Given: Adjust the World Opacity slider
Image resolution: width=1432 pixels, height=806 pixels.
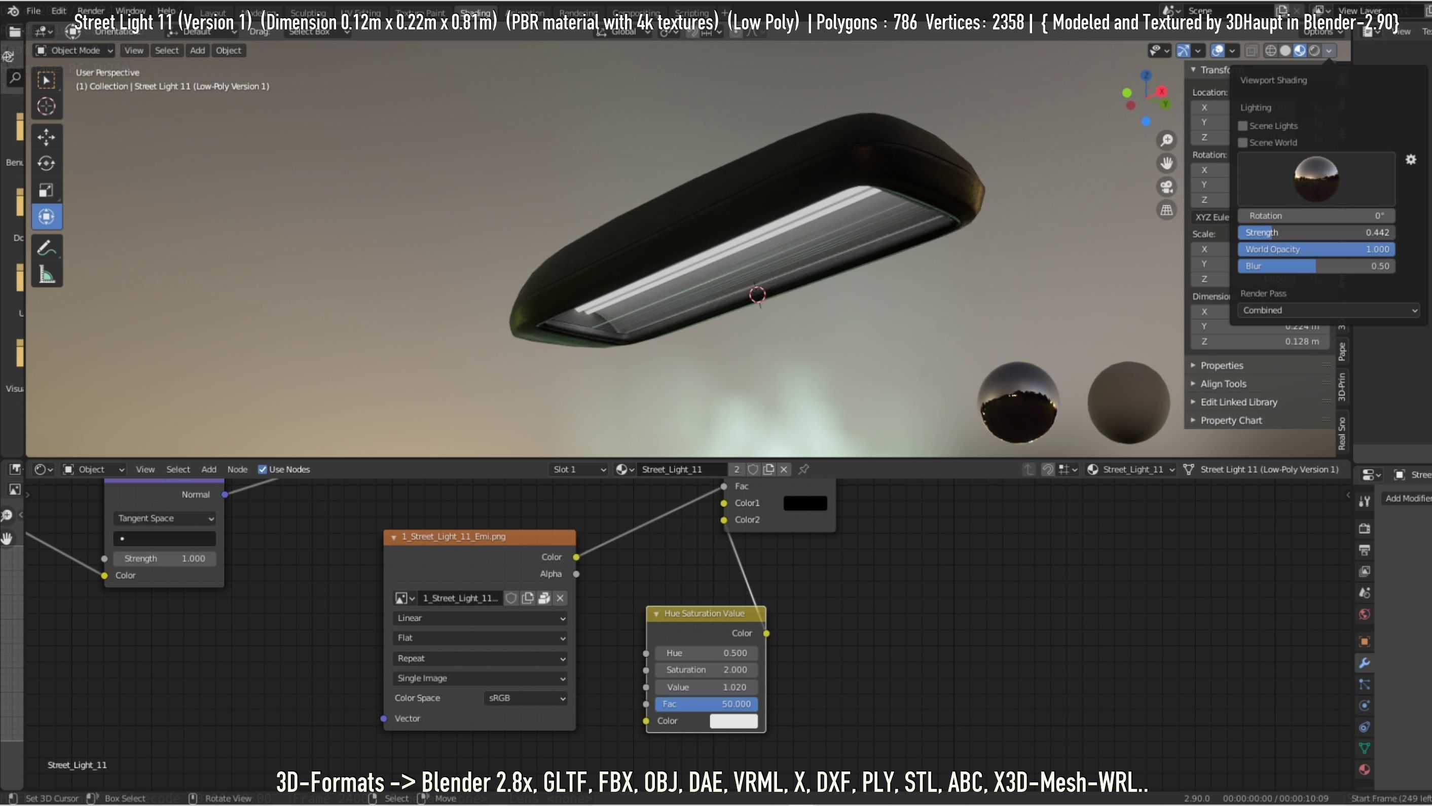Looking at the screenshot, I should click(x=1316, y=249).
